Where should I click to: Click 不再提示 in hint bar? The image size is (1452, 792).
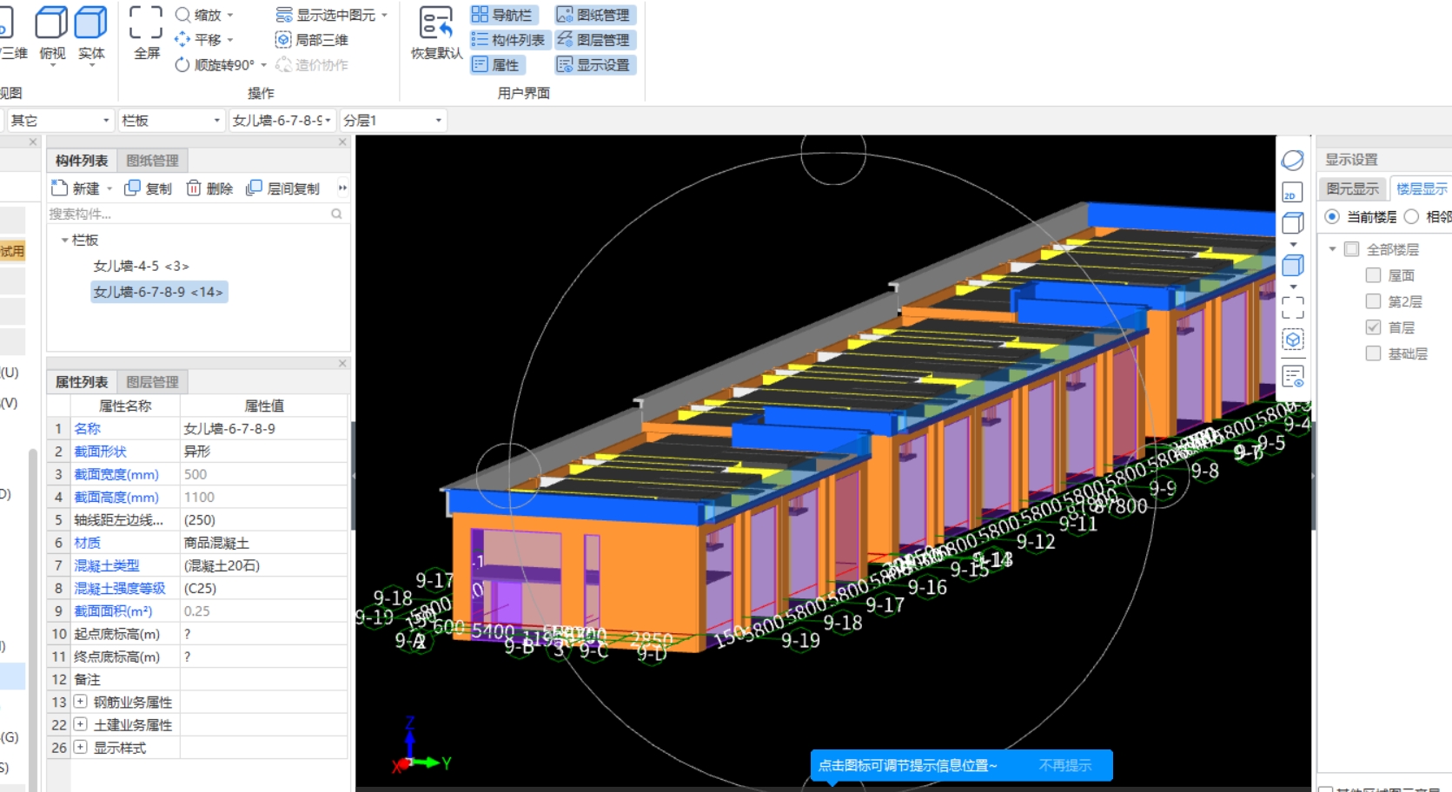click(x=1064, y=765)
